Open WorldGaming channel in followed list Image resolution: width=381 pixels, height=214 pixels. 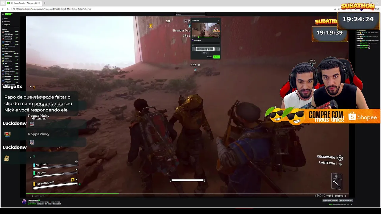[10, 38]
